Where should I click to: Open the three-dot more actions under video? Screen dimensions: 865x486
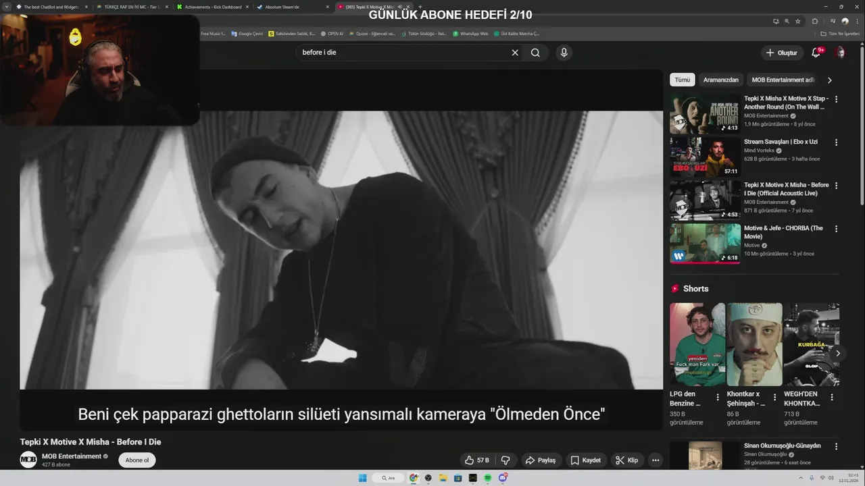click(x=655, y=460)
